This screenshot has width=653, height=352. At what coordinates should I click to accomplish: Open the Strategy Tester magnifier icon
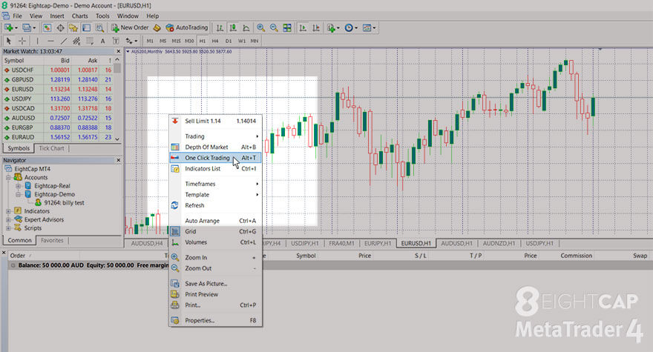pos(99,28)
